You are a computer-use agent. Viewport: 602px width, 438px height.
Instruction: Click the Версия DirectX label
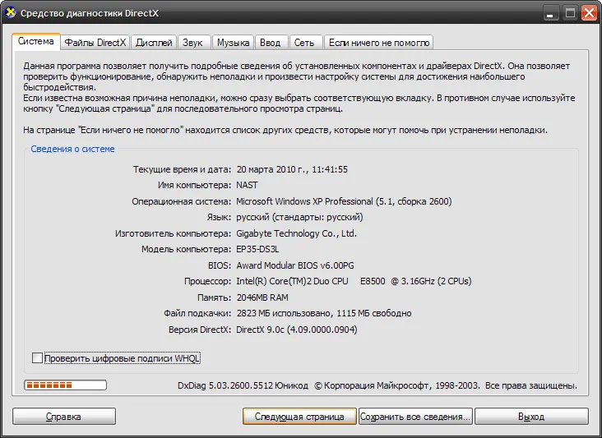point(200,330)
